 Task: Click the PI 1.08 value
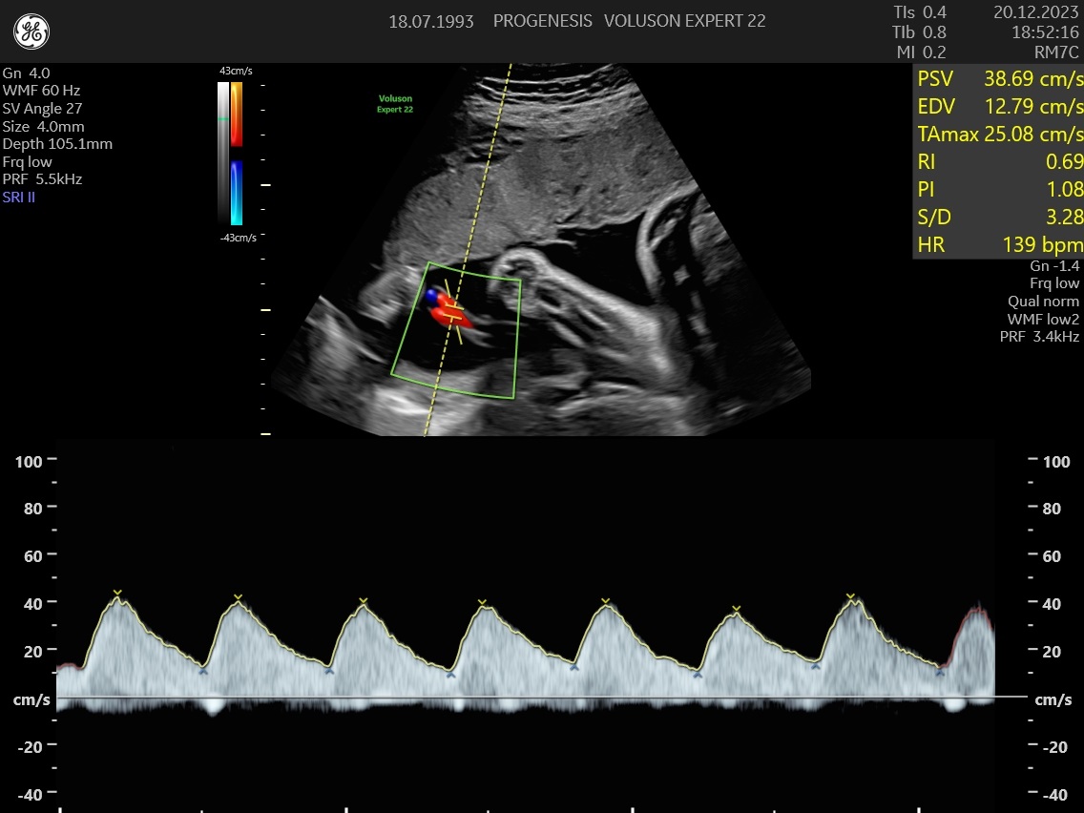click(999, 189)
